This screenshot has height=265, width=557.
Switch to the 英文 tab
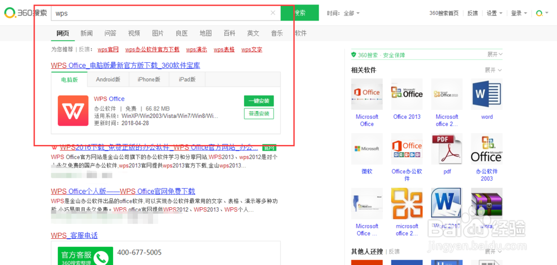point(253,33)
